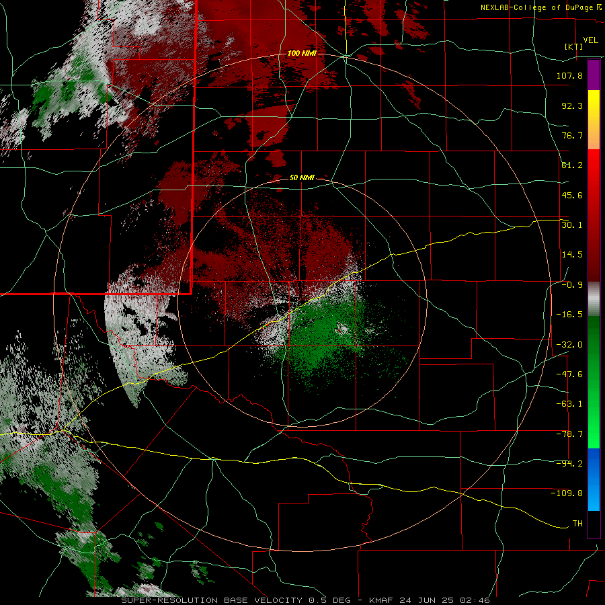Click the 14.5 velocity legend value
Viewport: 605px width, 605px height.
click(x=572, y=255)
